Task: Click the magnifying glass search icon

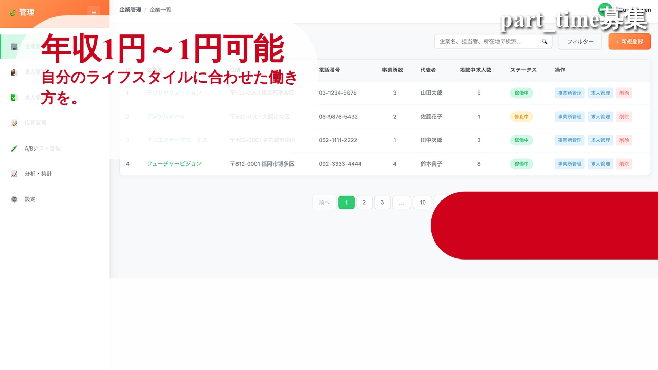Action: pos(544,42)
